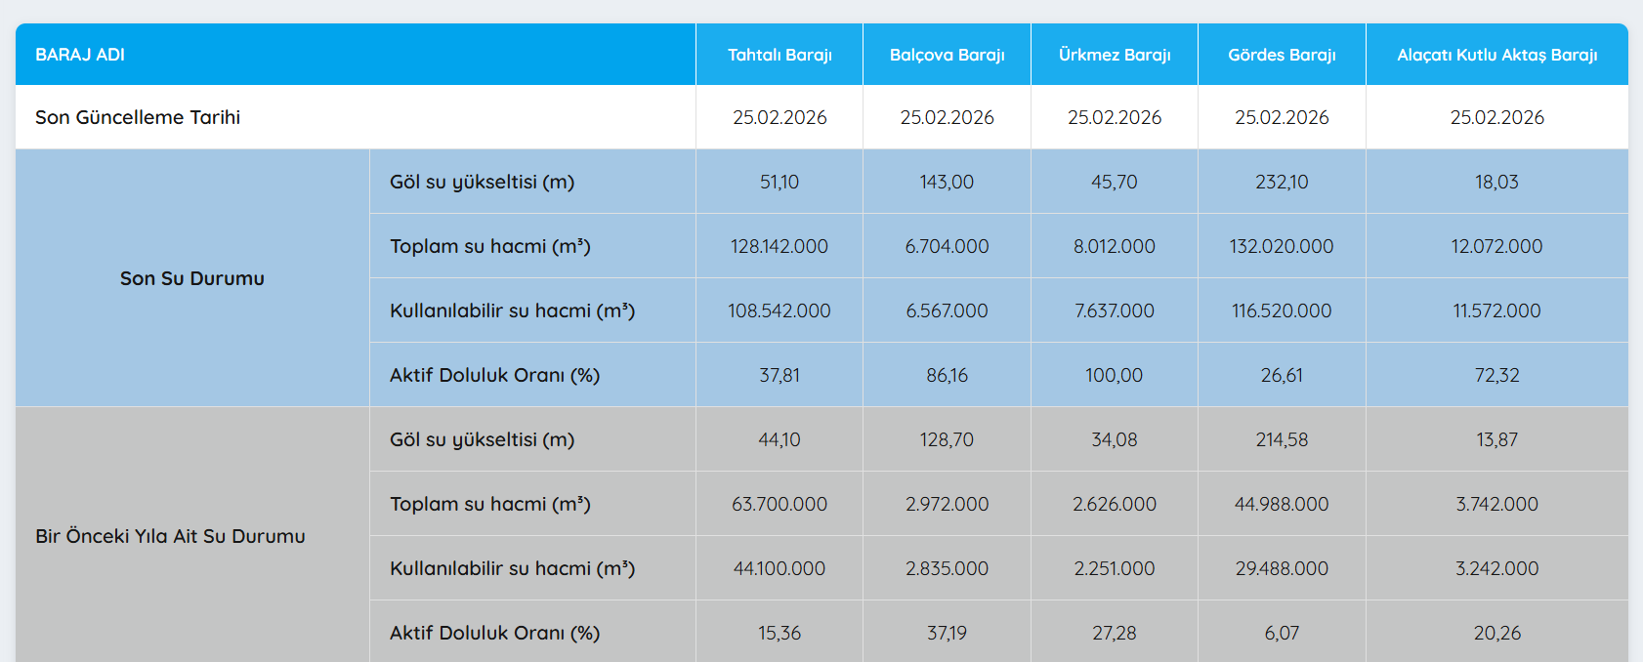Select the Ürkmez Barajı column header

[x=1115, y=55]
